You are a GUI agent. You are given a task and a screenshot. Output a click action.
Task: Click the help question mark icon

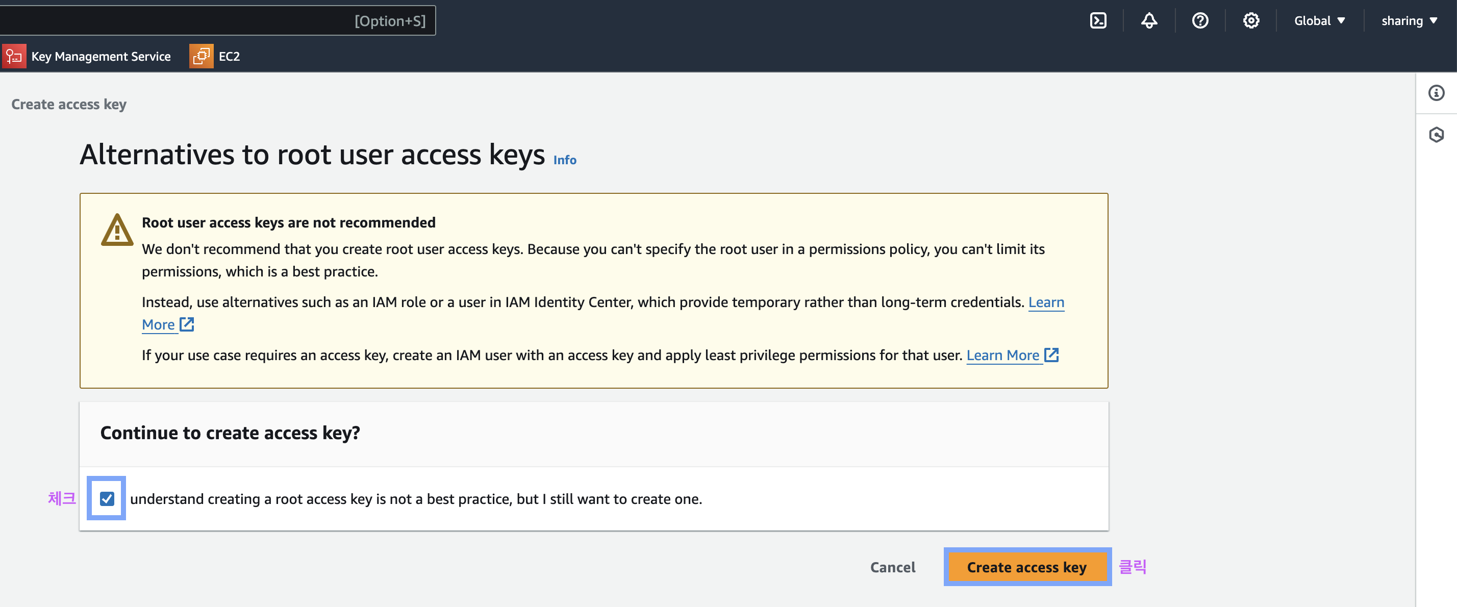click(1200, 21)
